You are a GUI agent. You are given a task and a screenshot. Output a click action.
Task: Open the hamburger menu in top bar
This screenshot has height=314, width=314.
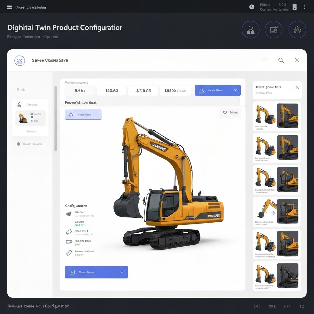coord(10,7)
